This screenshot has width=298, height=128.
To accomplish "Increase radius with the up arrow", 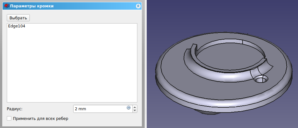I will point(135,107).
